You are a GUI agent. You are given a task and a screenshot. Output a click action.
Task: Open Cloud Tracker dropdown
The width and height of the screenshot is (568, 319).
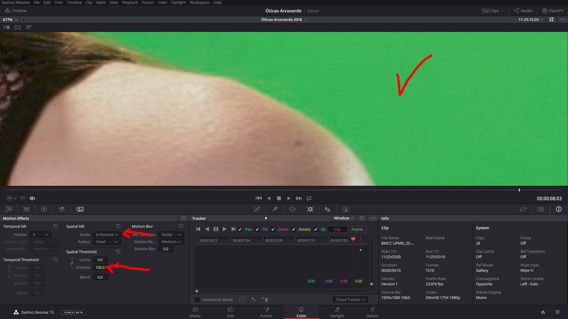click(350, 300)
